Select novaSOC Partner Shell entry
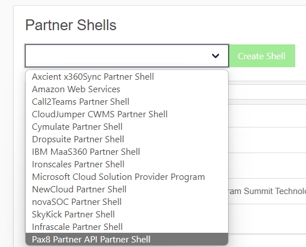306x247 pixels. [127, 201]
